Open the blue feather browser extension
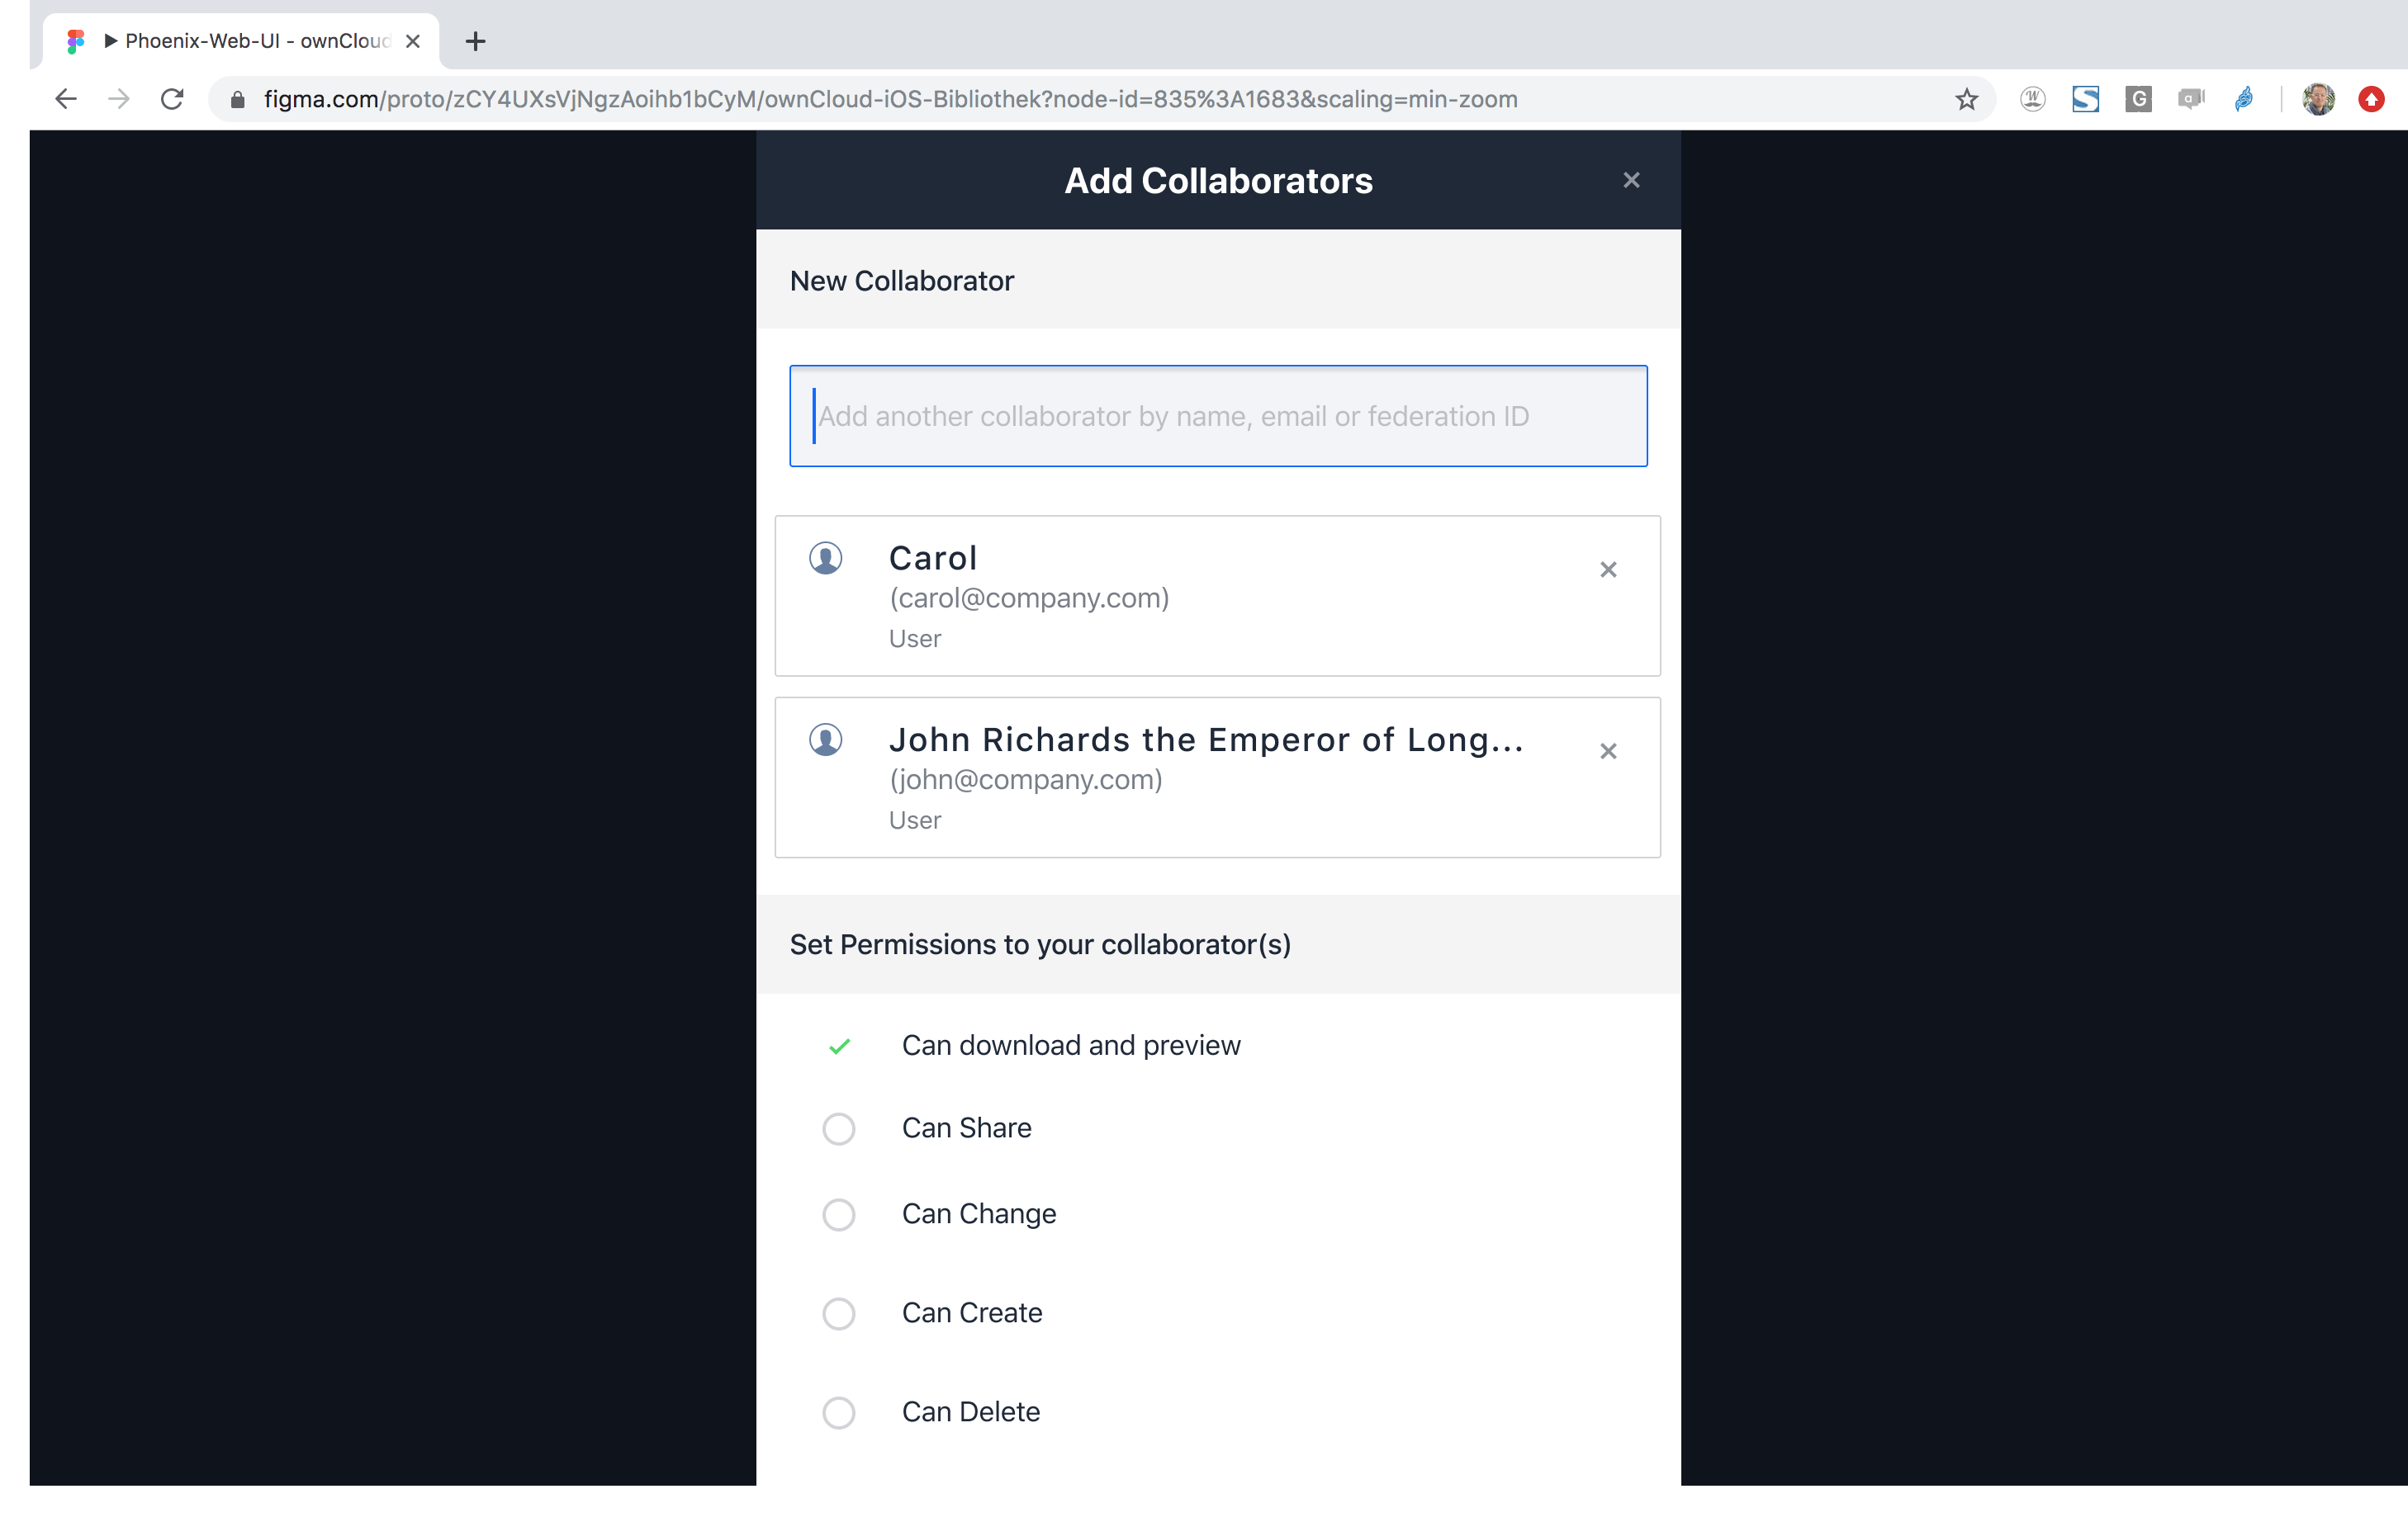 pyautogui.click(x=2244, y=99)
